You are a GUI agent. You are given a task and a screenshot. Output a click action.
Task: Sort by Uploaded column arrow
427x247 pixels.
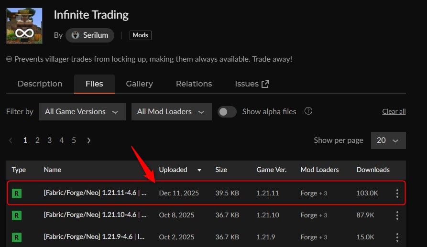[x=199, y=170]
